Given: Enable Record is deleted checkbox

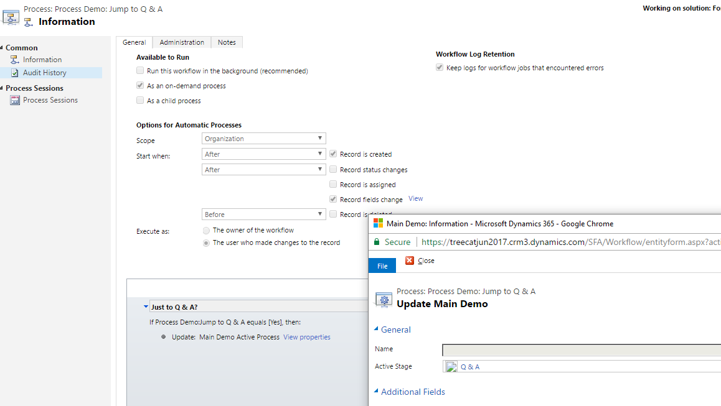Looking at the screenshot, I should pyautogui.click(x=333, y=214).
